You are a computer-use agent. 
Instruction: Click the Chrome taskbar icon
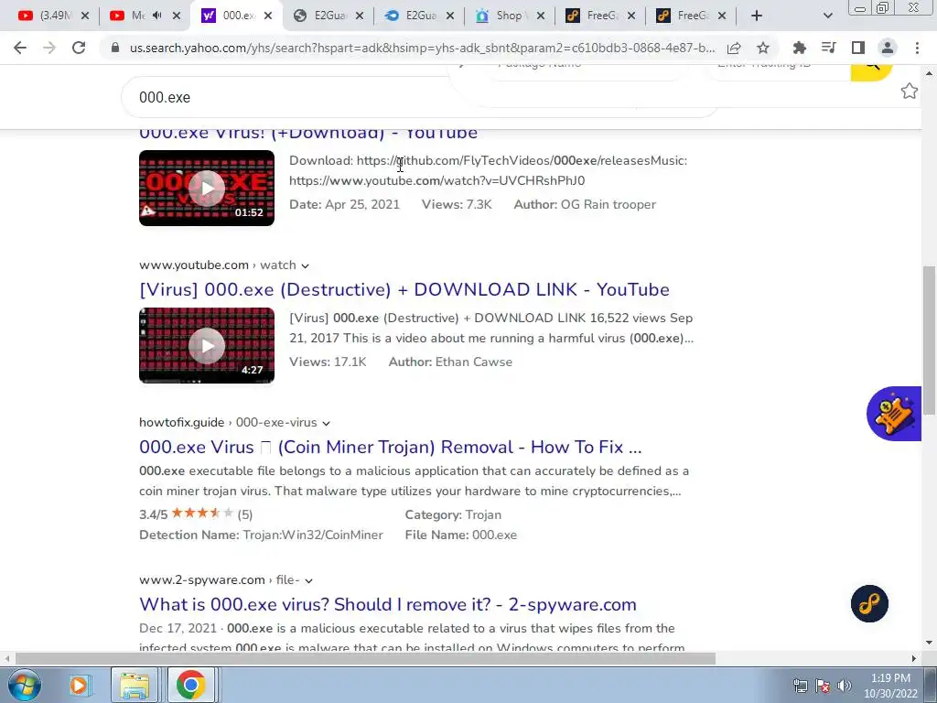tap(190, 685)
